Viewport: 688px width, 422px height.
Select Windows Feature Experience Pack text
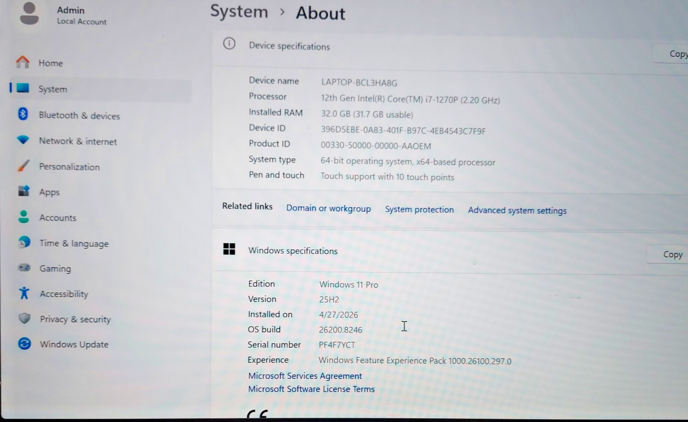(x=415, y=361)
